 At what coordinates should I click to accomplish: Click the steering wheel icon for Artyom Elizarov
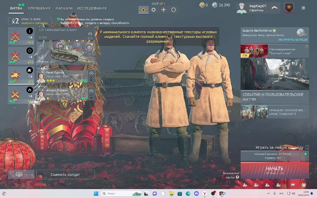pos(91,91)
